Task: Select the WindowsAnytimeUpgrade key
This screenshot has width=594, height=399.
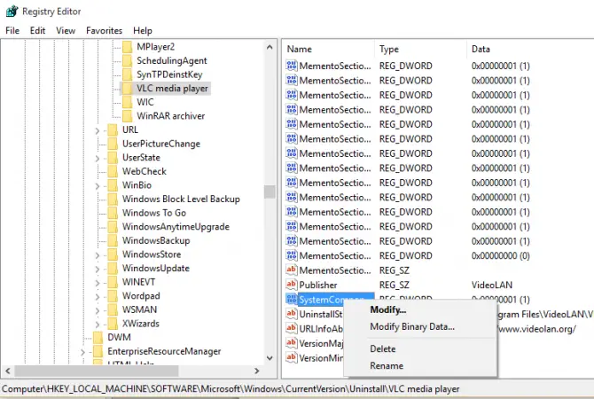Action: [176, 227]
